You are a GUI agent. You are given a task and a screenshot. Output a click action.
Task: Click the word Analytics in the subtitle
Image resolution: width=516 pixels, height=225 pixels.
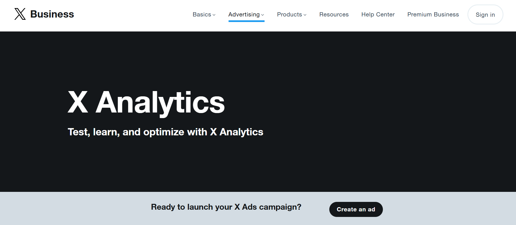[241, 132]
